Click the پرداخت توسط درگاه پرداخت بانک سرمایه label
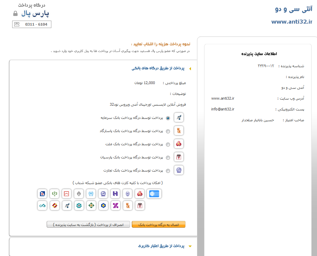Image resolution: width=317 pixels, height=256 pixels. [x=132, y=118]
